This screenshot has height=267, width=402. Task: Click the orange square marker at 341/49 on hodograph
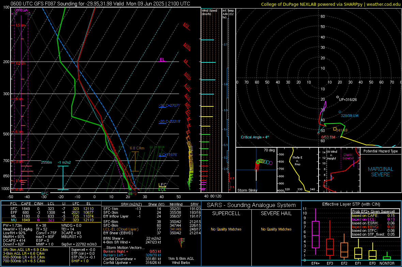click(335, 129)
